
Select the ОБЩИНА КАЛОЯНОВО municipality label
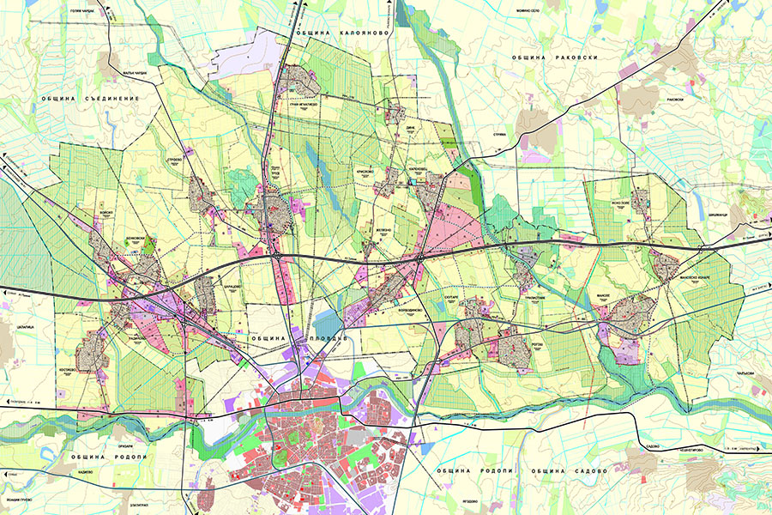(342, 31)
